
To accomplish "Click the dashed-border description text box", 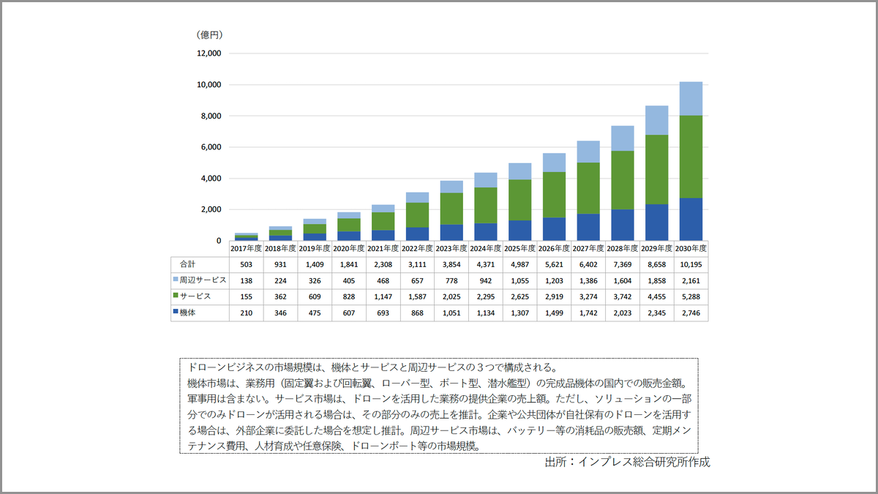I will pyautogui.click(x=439, y=405).
